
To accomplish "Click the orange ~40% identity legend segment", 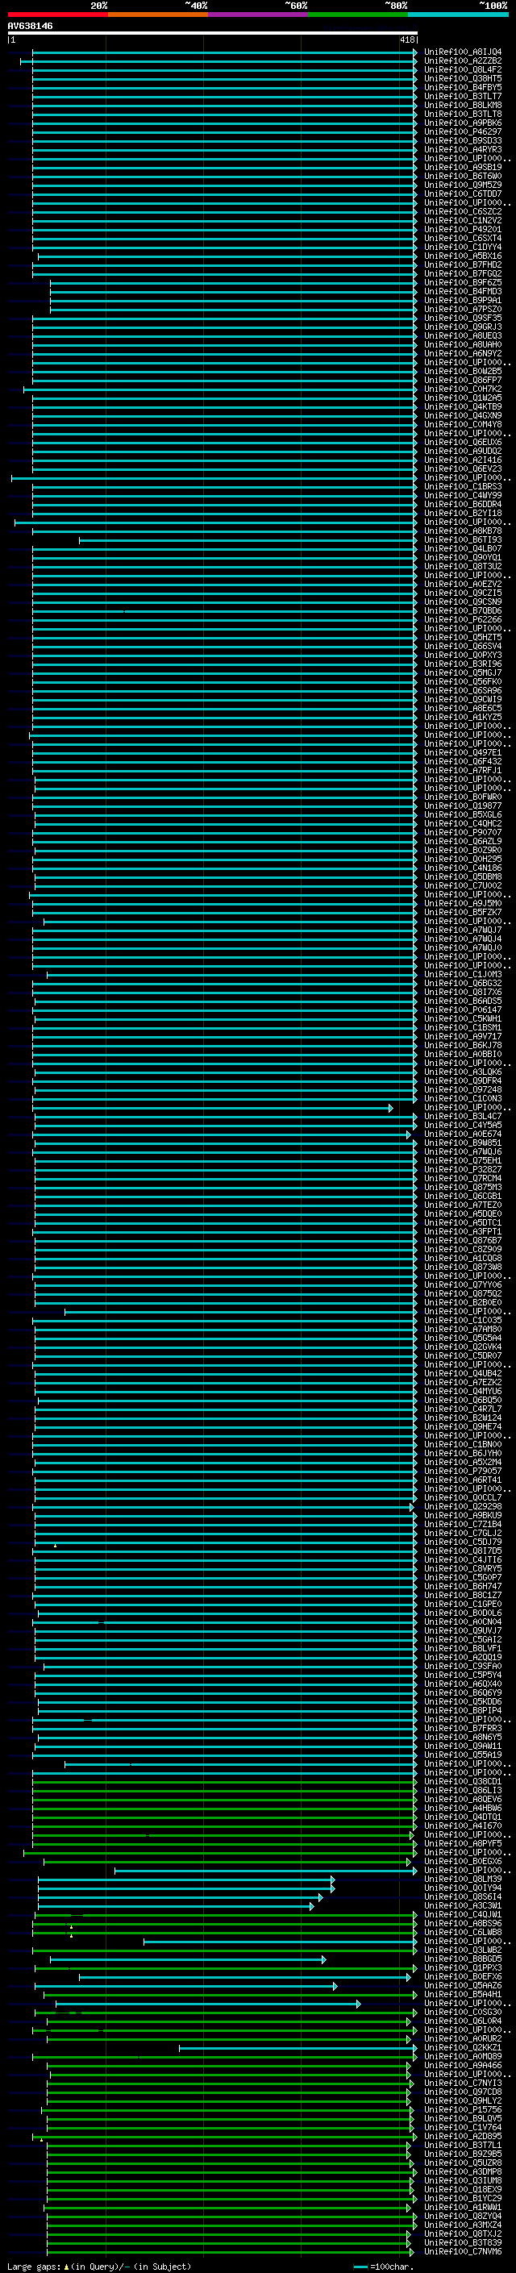I will 158,15.
